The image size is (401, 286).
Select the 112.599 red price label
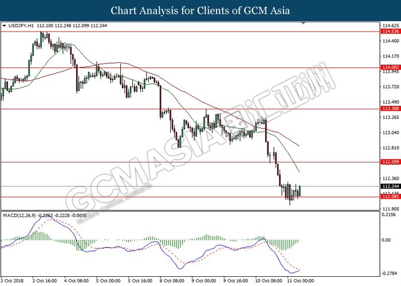pyautogui.click(x=390, y=162)
